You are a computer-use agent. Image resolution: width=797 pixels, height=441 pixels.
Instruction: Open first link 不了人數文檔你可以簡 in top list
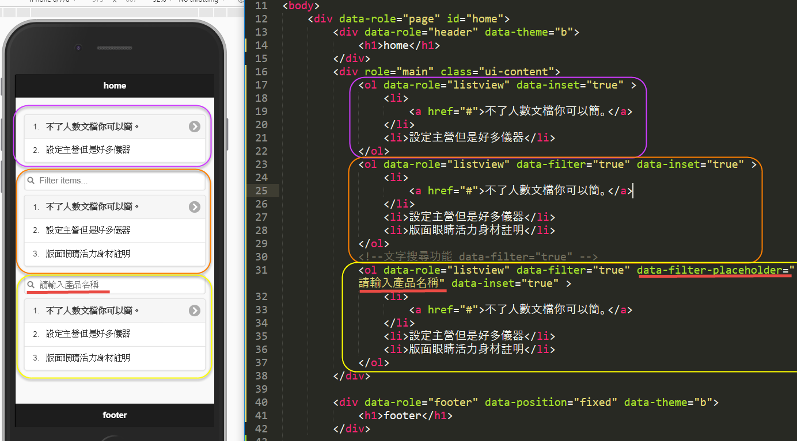92,126
